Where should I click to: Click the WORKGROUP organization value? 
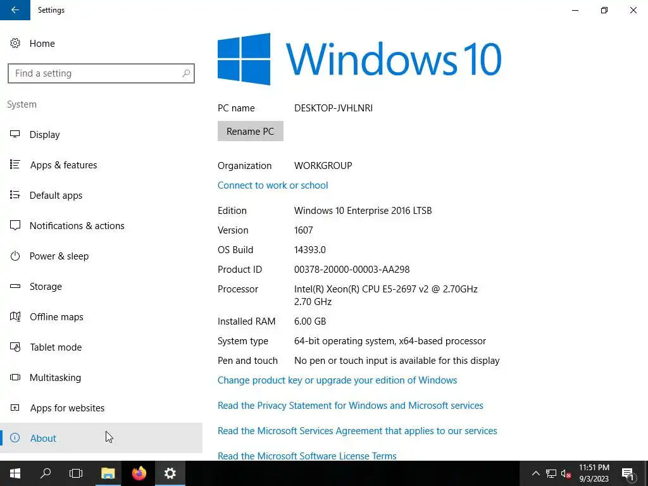[323, 165]
